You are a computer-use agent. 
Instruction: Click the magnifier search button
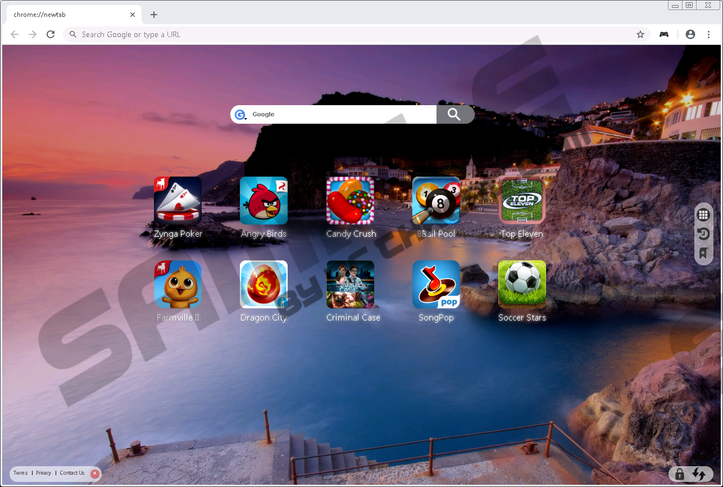[455, 114]
